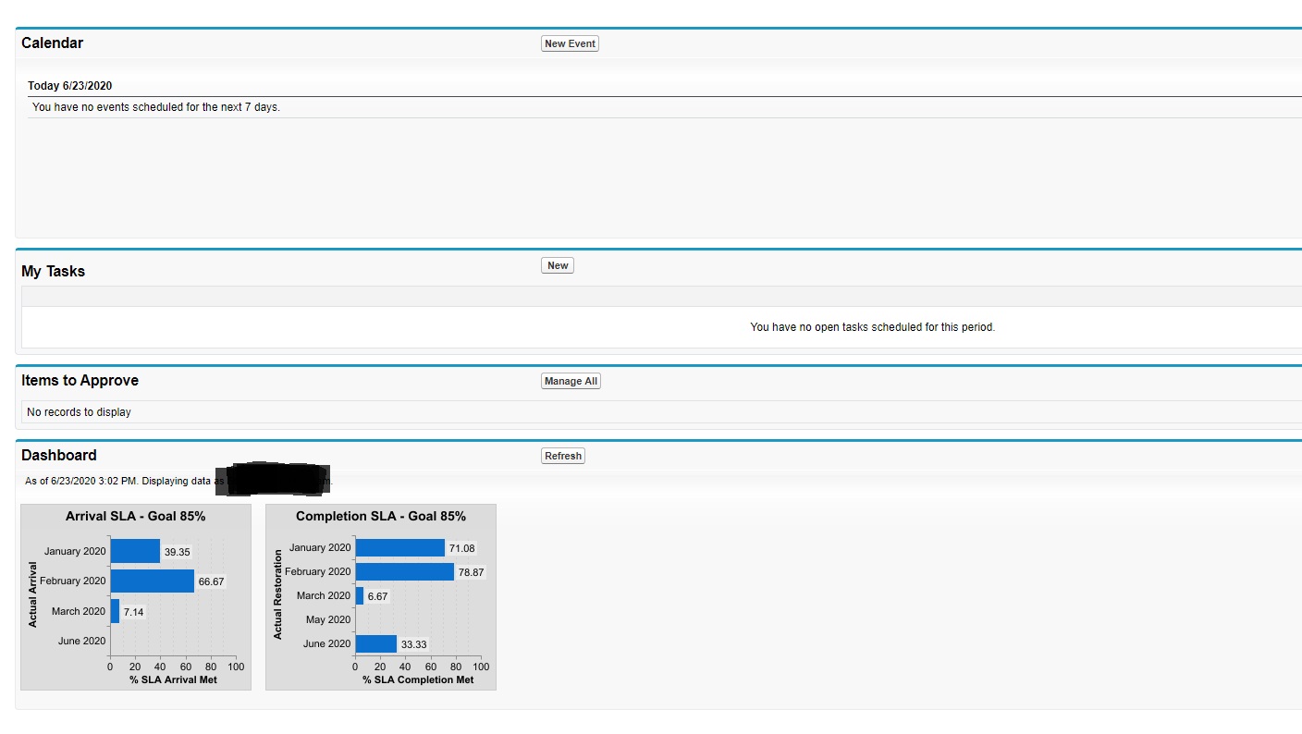The image size is (1302, 734).
Task: Click the 7.14 value label
Action: click(134, 612)
